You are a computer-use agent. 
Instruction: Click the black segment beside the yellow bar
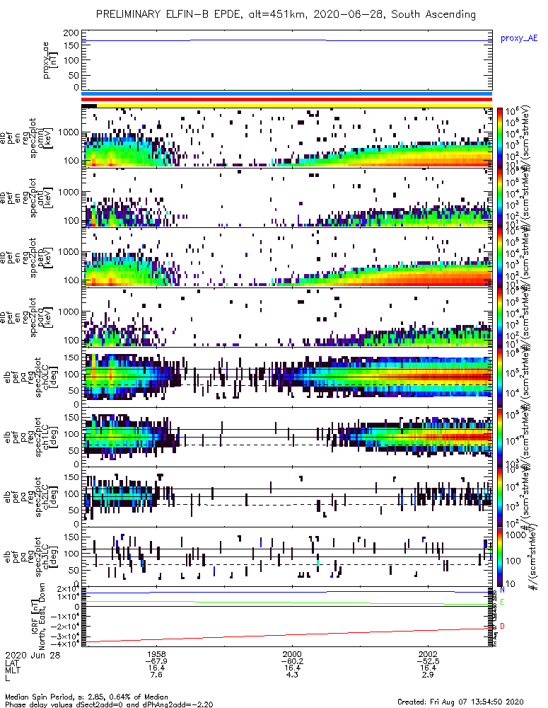point(89,105)
